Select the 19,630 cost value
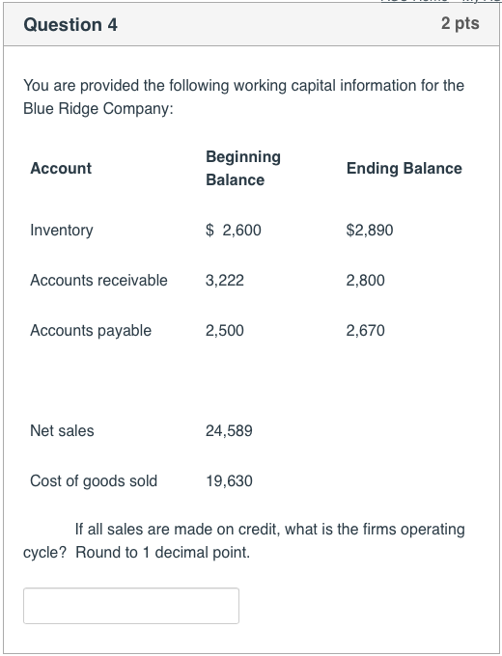Viewport: 502px width, 656px height. [229, 481]
